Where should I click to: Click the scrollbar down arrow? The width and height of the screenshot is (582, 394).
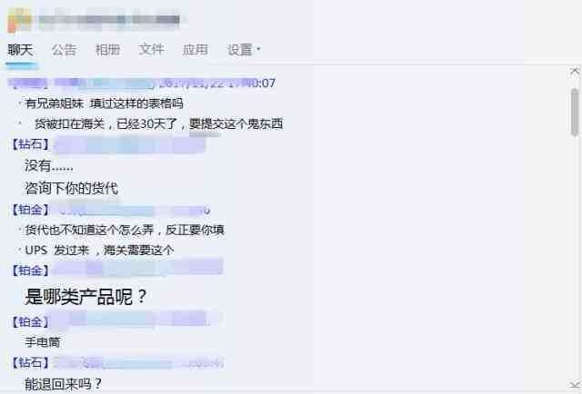point(575,384)
